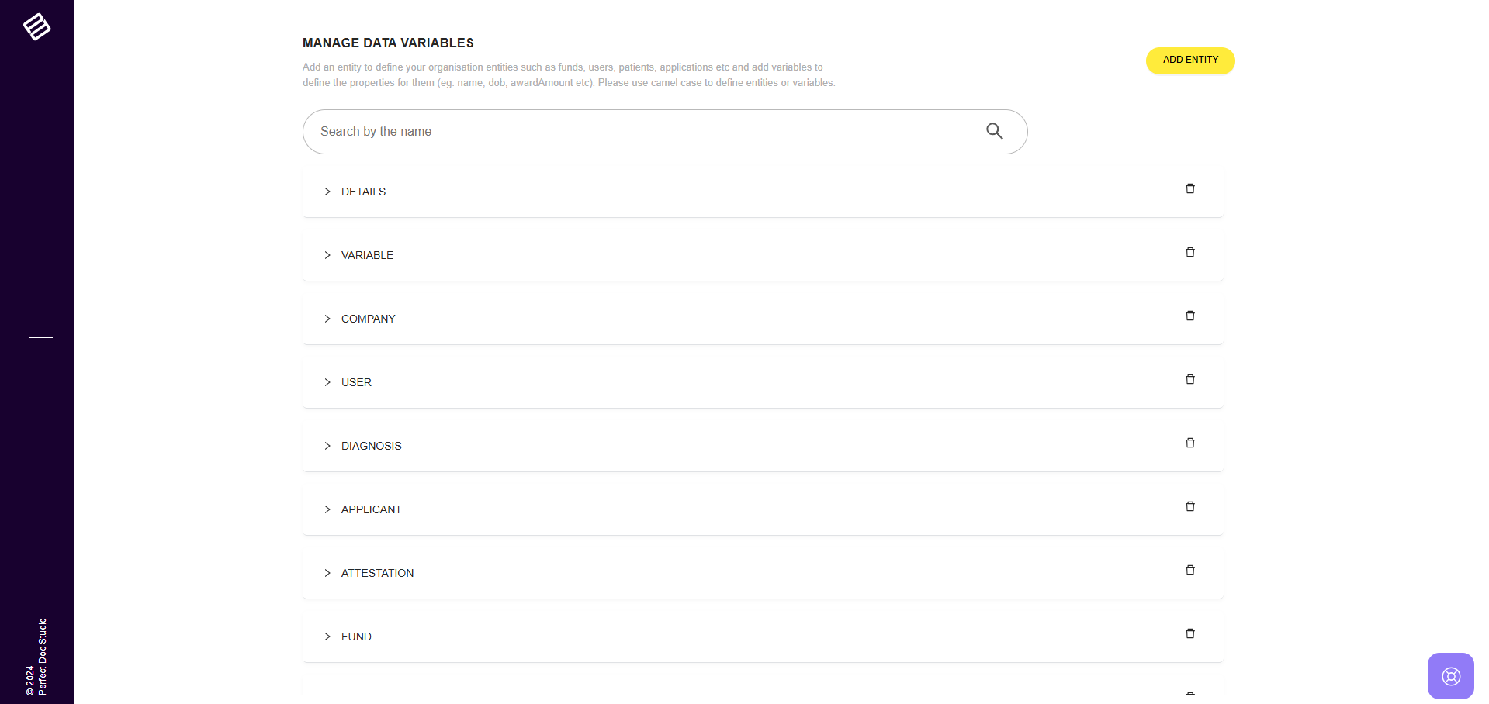Screen dimensions: 1489x704
Task: Click the ADD ENTITY button
Action: coord(1189,60)
